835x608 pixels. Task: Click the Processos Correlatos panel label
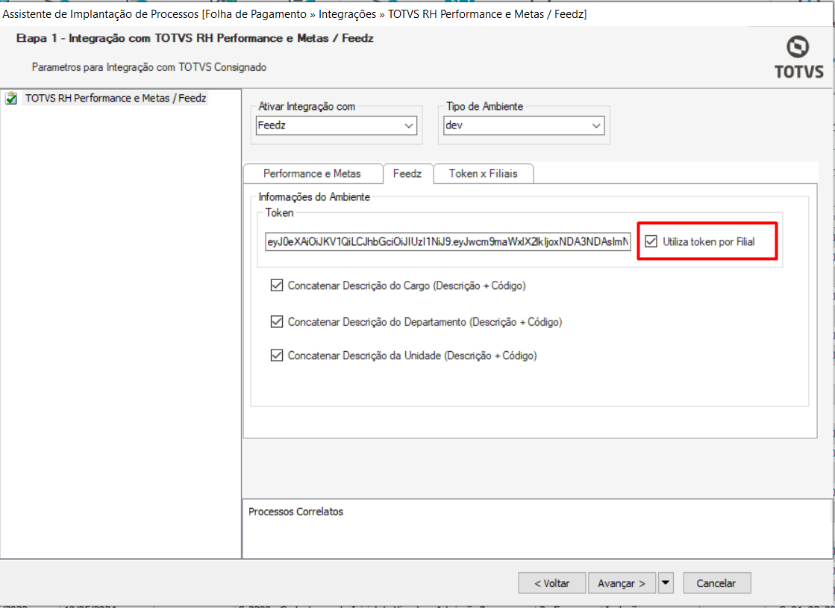[x=295, y=512]
